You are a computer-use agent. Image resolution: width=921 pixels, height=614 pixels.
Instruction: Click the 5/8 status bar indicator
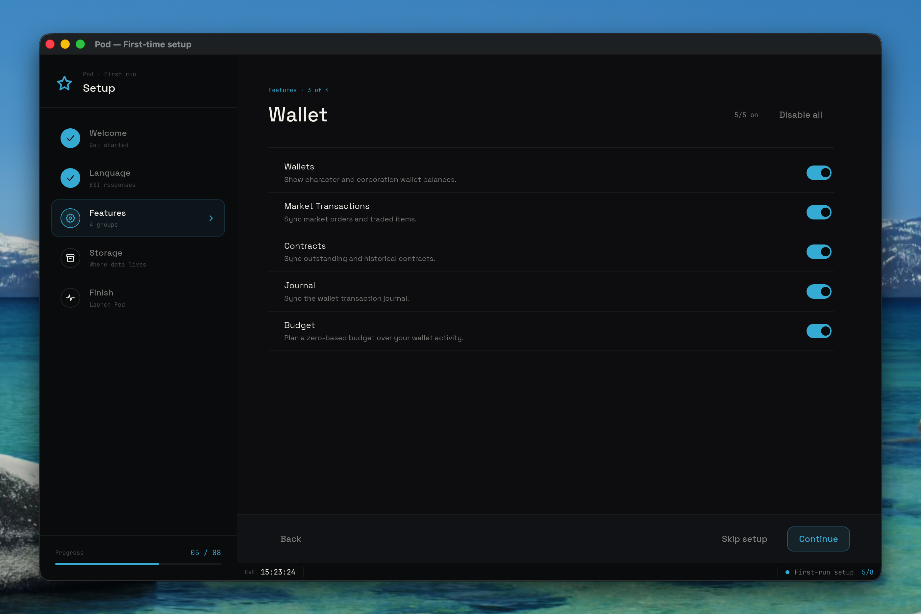[x=867, y=572]
